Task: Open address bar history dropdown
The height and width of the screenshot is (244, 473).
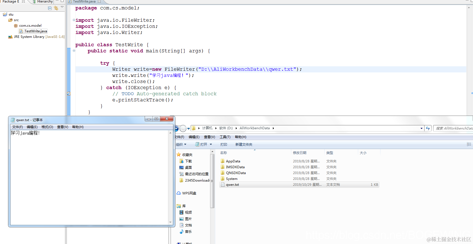Action: point(421,128)
